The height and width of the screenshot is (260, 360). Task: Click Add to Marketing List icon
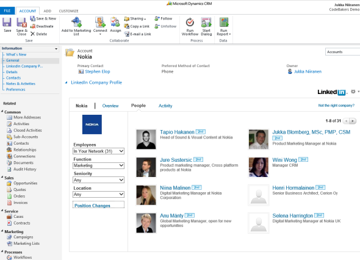pos(76,23)
